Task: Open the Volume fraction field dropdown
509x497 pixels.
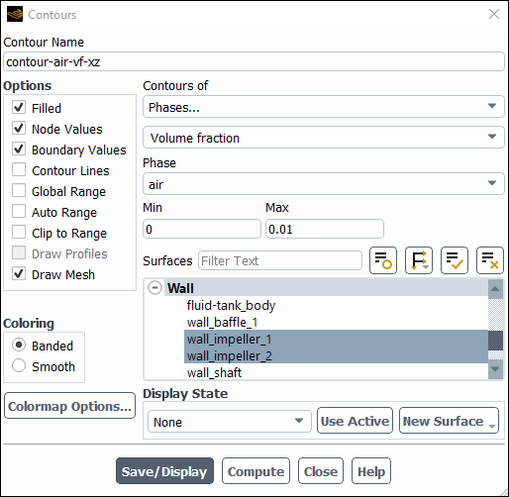Action: pyautogui.click(x=324, y=138)
